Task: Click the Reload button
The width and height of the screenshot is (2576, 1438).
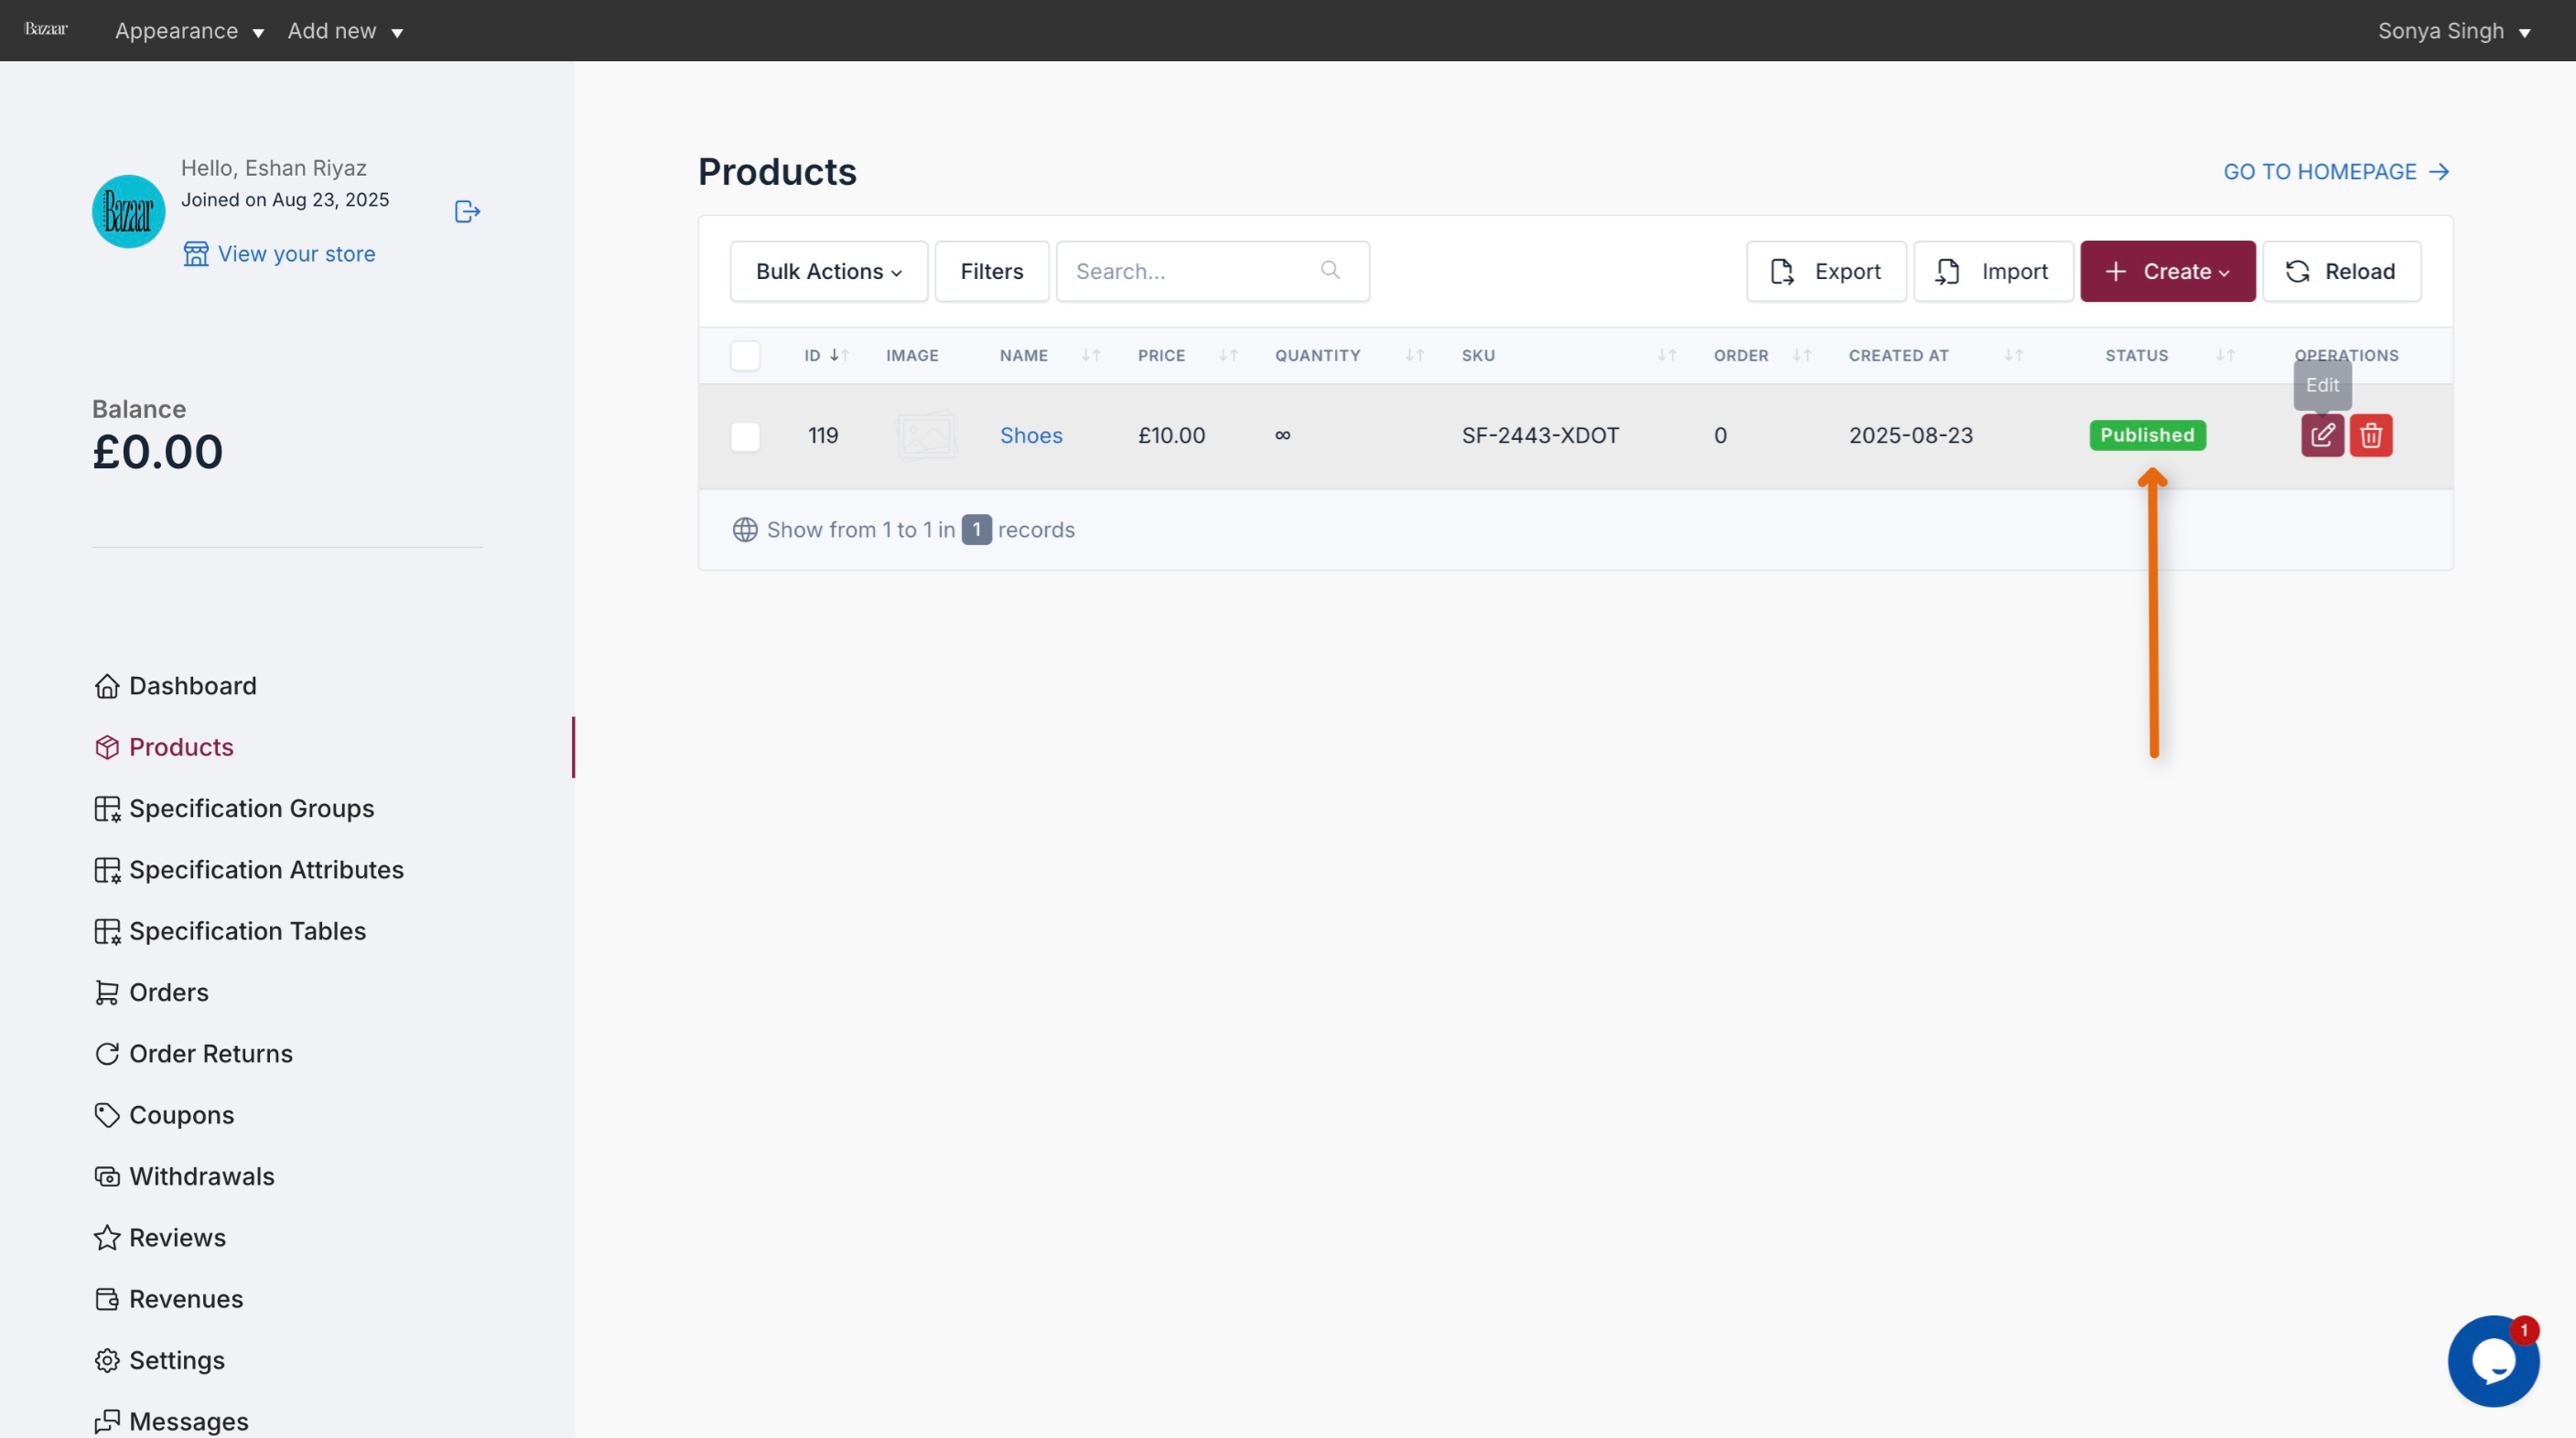Action: [2340, 271]
